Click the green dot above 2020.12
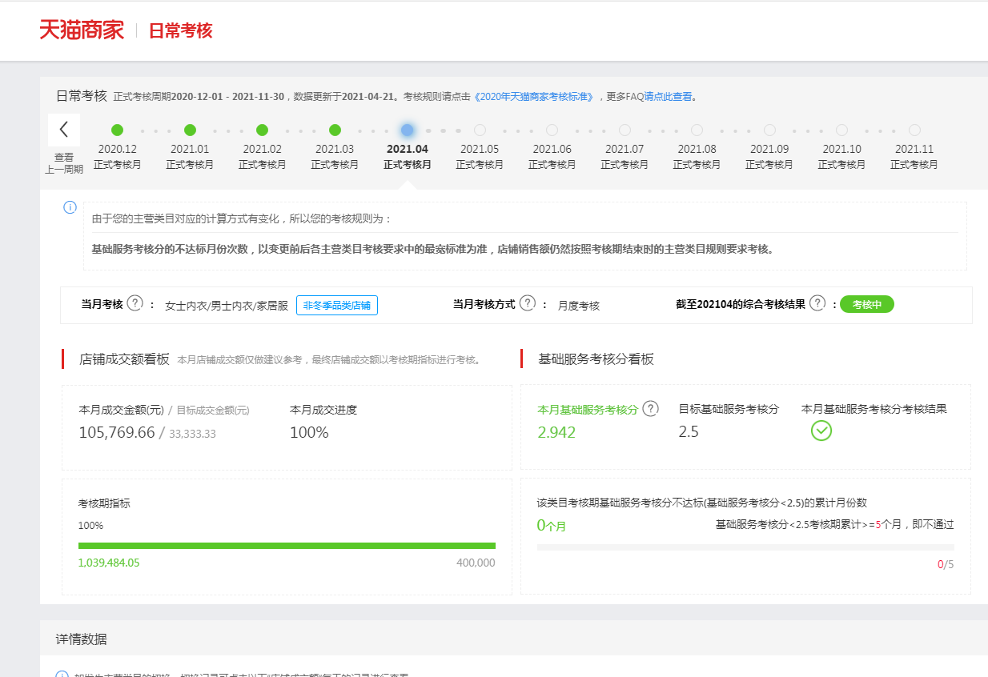 tap(118, 130)
